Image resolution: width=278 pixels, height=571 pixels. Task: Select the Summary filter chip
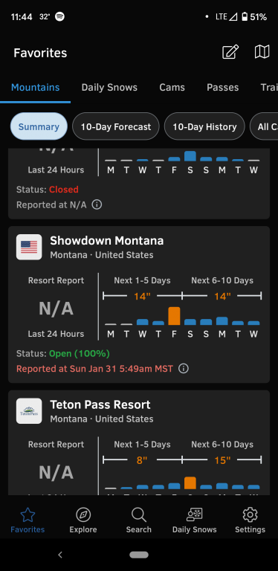(x=39, y=126)
